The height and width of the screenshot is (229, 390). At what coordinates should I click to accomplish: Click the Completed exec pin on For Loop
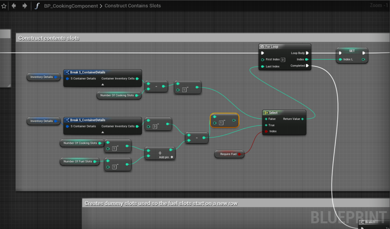coord(307,66)
